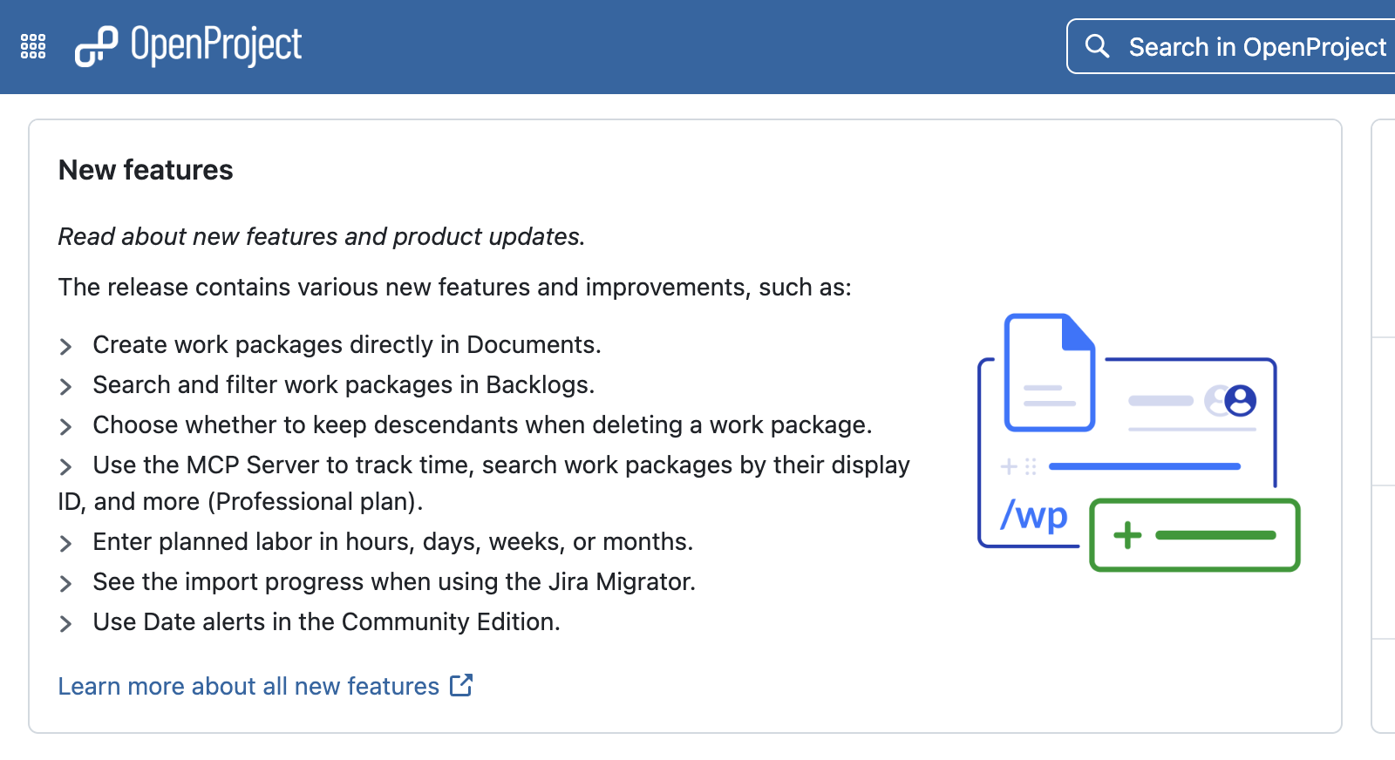1395x760 pixels.
Task: Click chevron beside Choose whether to keep descendants
Action: (65, 427)
